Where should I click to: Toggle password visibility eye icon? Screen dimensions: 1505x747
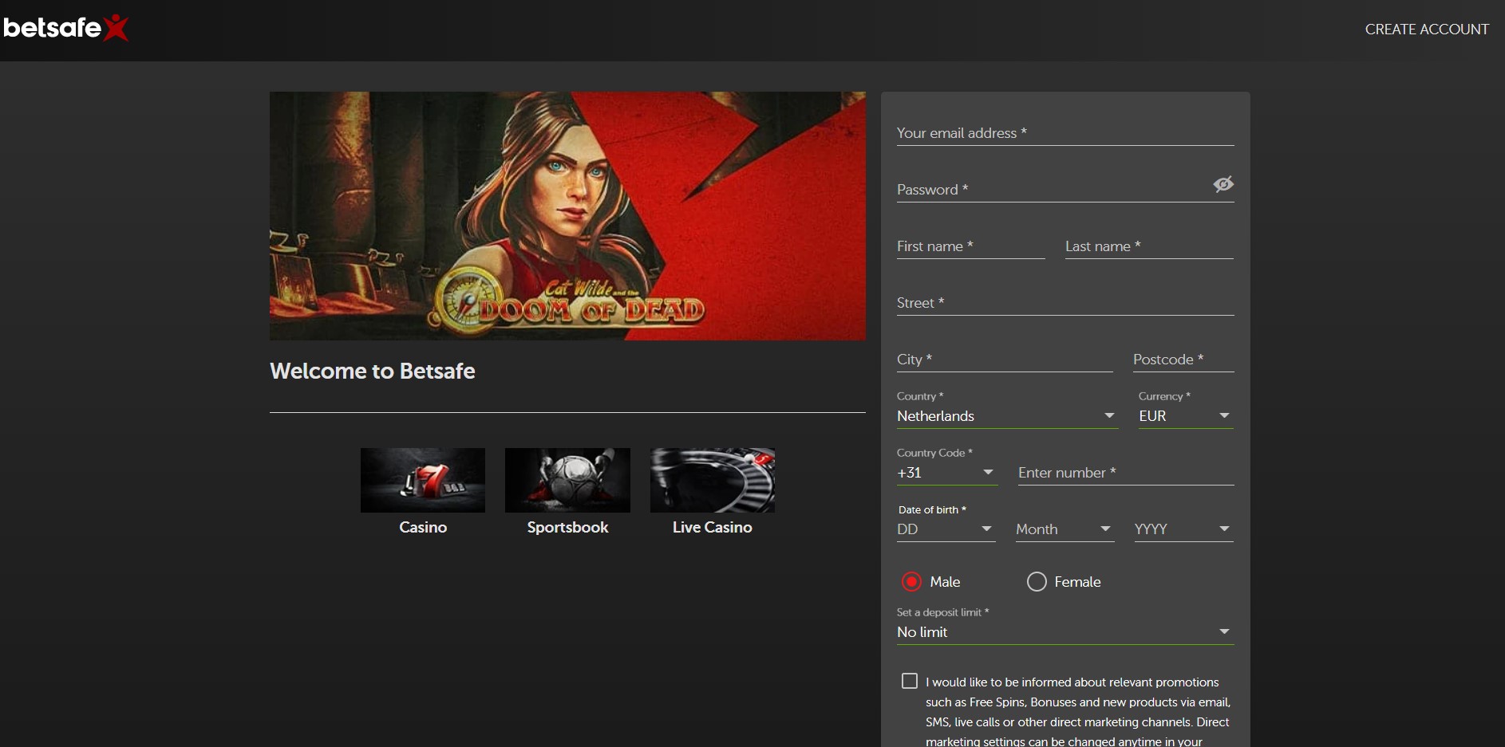click(x=1223, y=185)
